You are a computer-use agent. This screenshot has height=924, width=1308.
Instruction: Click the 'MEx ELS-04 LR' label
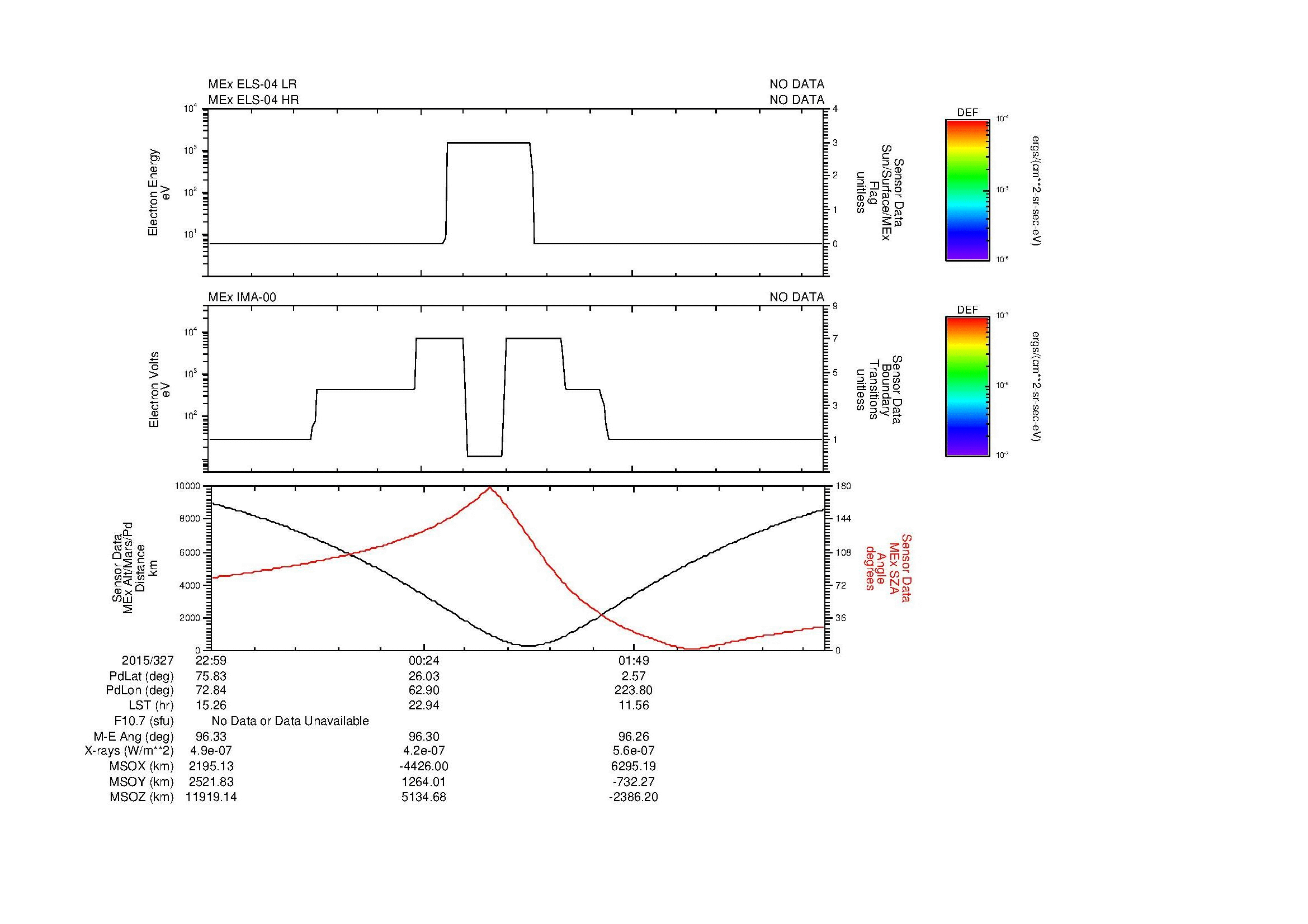252,84
